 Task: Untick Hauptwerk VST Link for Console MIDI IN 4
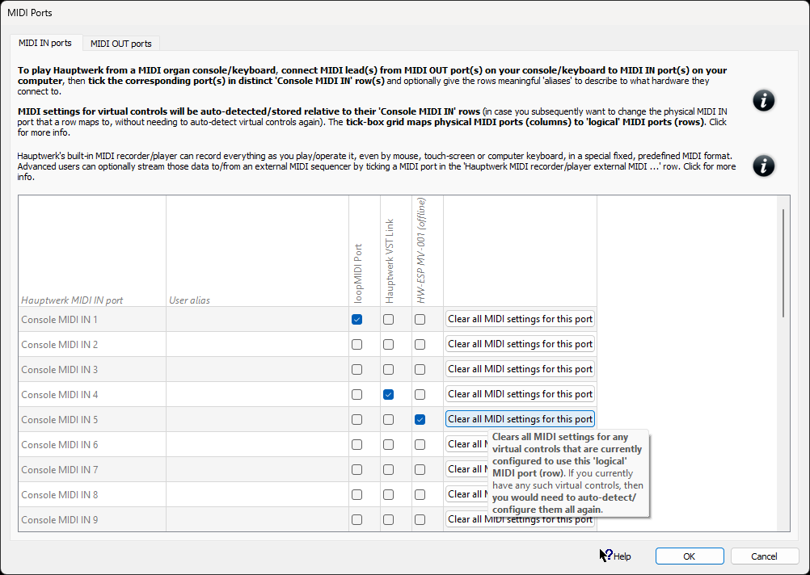click(x=389, y=395)
